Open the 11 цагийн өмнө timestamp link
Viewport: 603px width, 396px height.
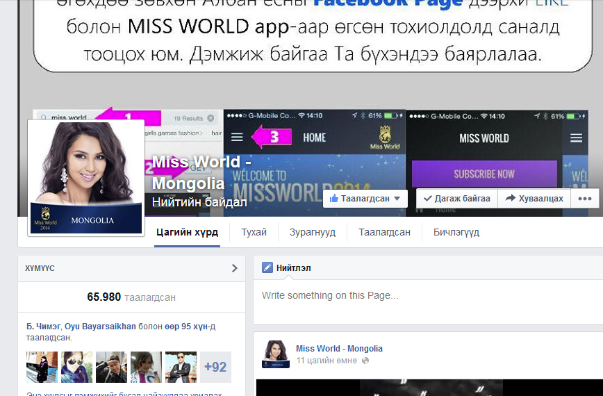click(327, 361)
